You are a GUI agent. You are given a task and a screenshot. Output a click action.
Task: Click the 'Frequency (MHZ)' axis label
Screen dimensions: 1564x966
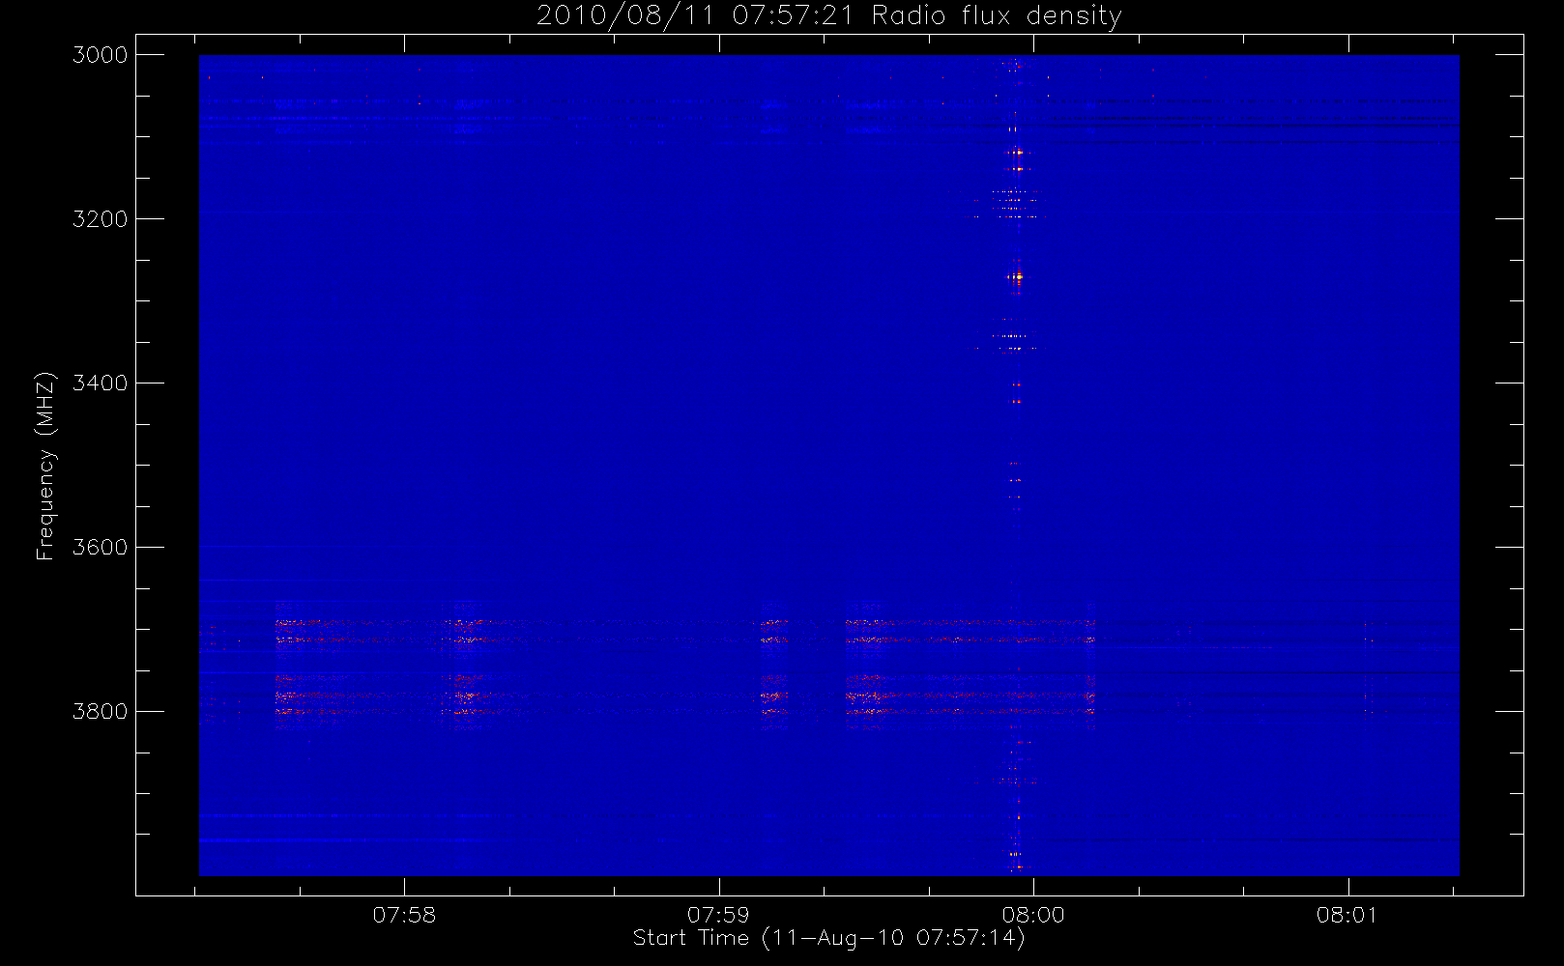tap(45, 466)
